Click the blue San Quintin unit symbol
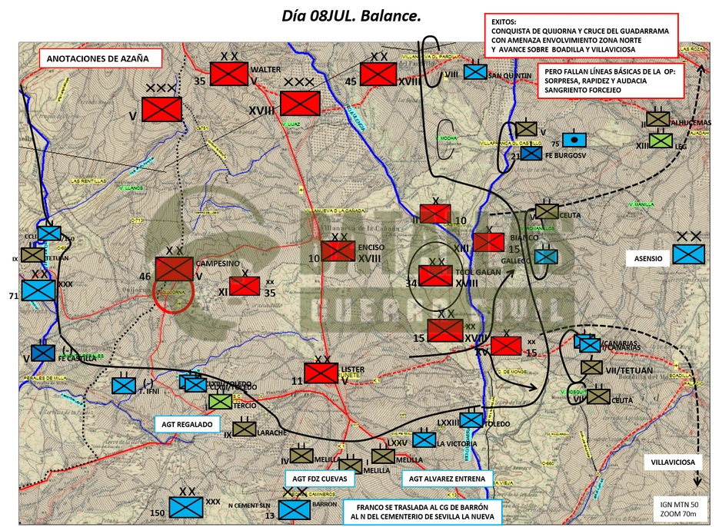Image resolution: width=719 pixels, height=527 pixels. tap(475, 71)
